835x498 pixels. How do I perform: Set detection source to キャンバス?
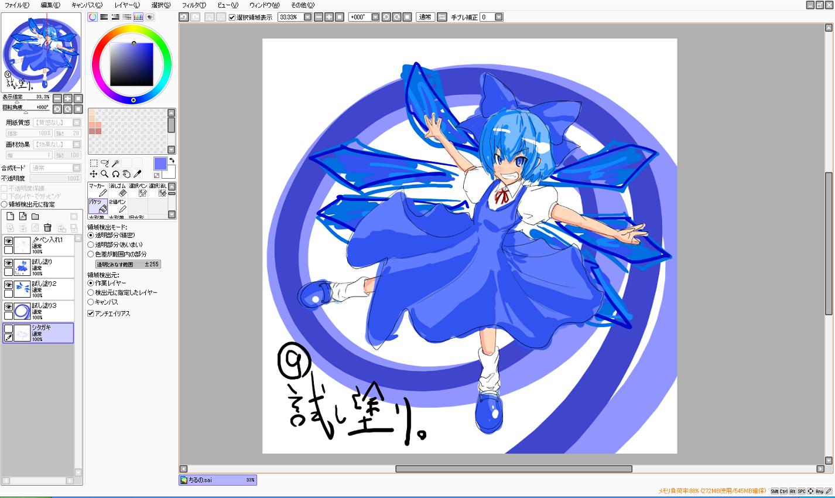91,302
